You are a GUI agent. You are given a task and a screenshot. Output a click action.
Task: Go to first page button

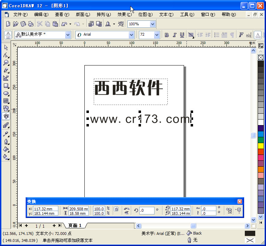20,226
